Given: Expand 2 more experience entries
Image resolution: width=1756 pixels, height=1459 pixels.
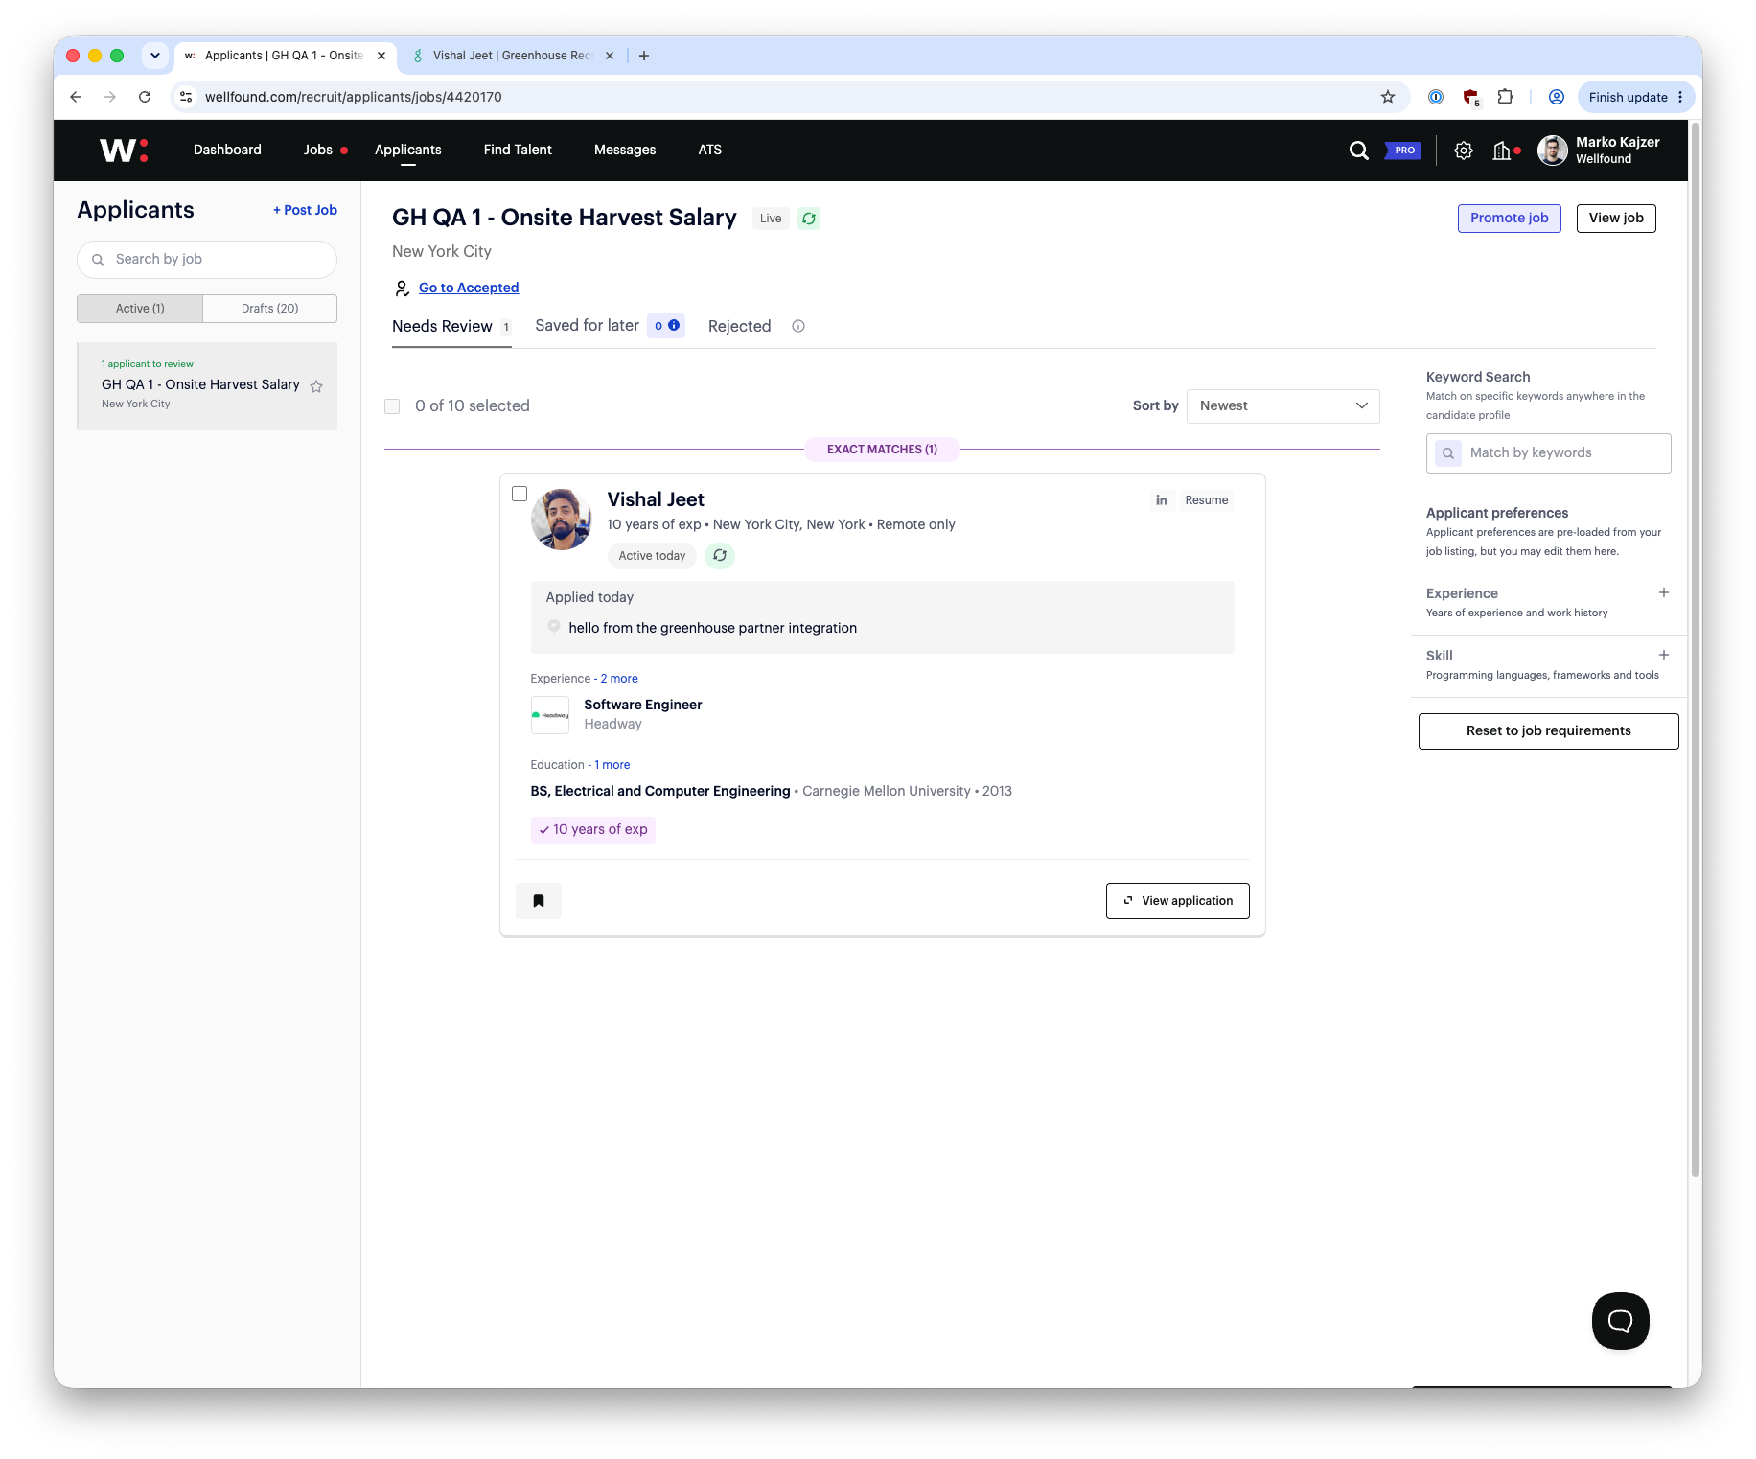Looking at the screenshot, I should [619, 679].
